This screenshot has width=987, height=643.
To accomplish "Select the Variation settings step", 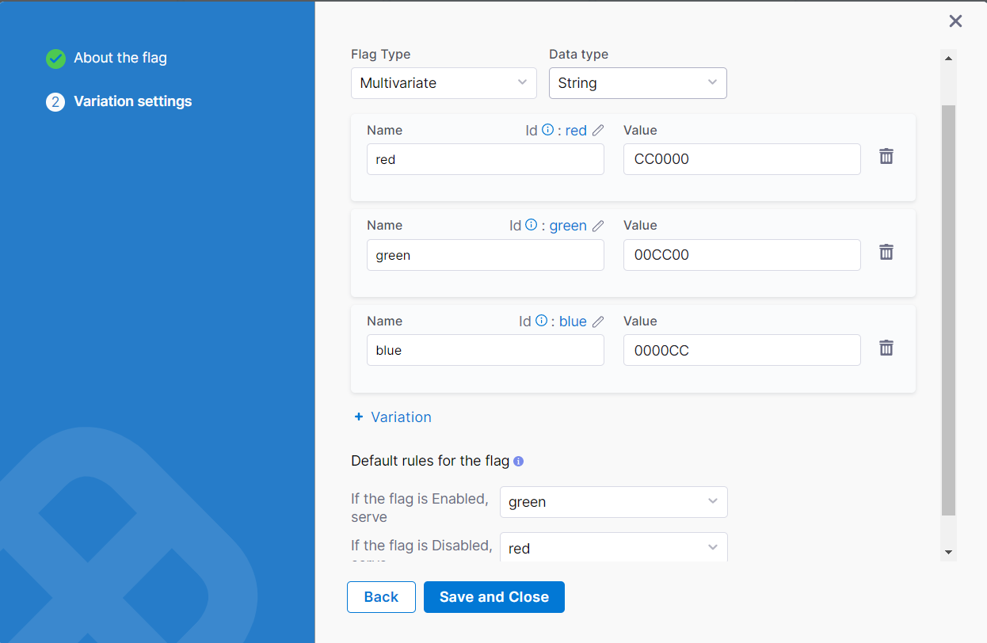I will pyautogui.click(x=133, y=101).
